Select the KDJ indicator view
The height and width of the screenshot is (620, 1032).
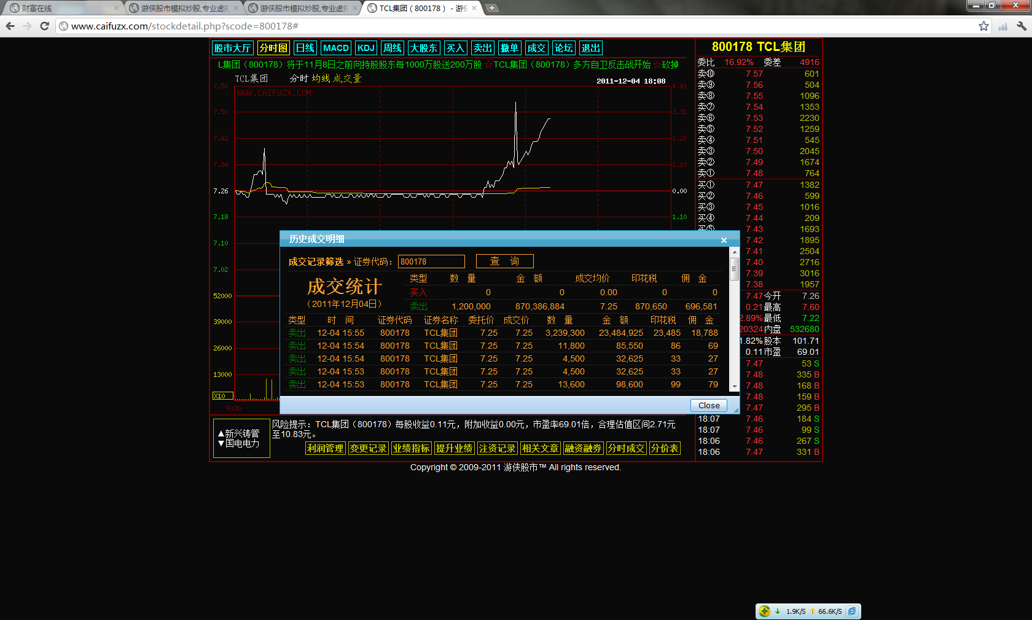[x=365, y=48]
